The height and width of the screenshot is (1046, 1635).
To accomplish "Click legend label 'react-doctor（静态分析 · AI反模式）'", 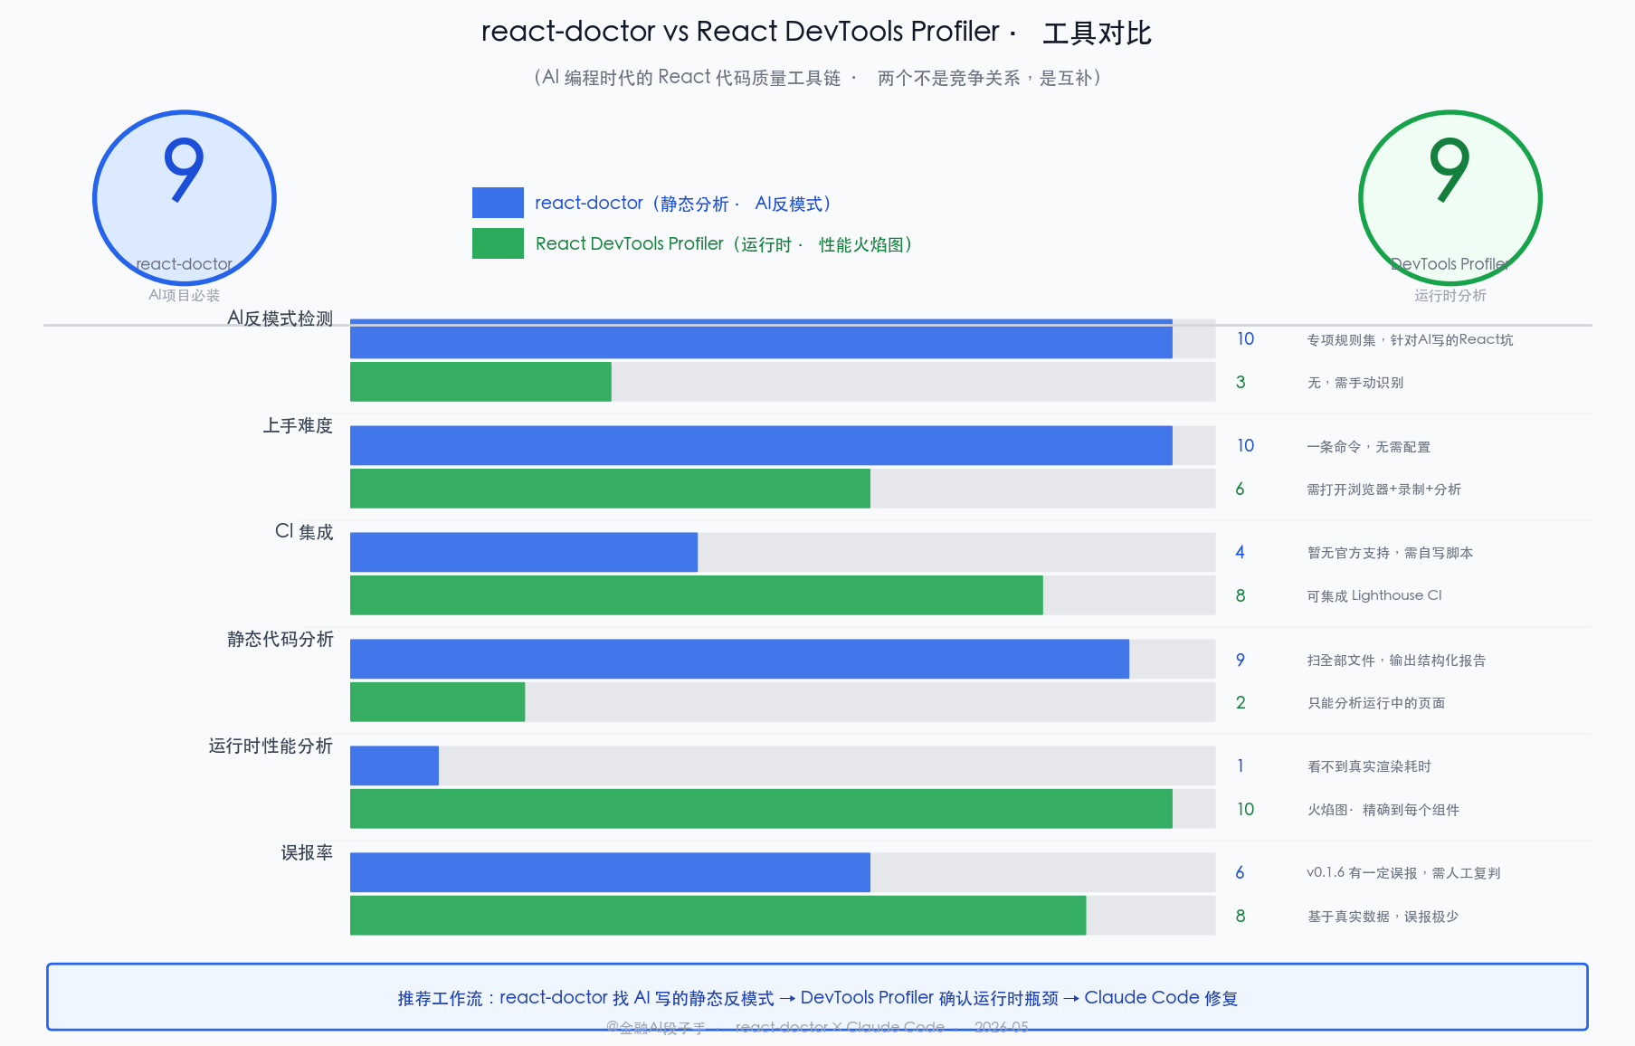I will pyautogui.click(x=683, y=204).
